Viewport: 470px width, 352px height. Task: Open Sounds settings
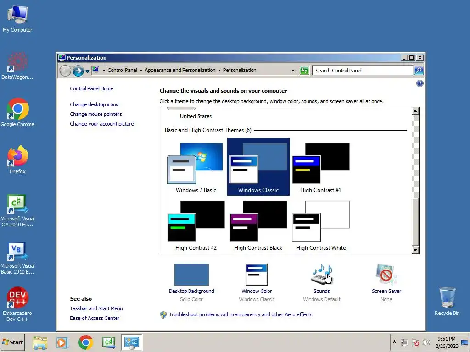tap(322, 282)
